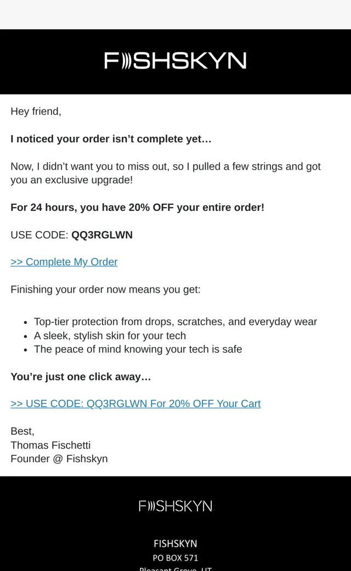351x571 pixels.
Task: Click the 'sleek, stylish skin' bullet item
Action: 110,335
